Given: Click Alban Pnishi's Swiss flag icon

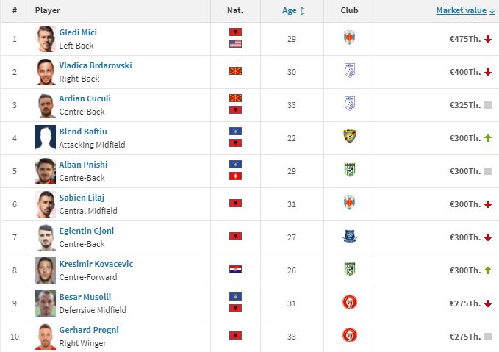Looking at the screenshot, I should [x=235, y=176].
